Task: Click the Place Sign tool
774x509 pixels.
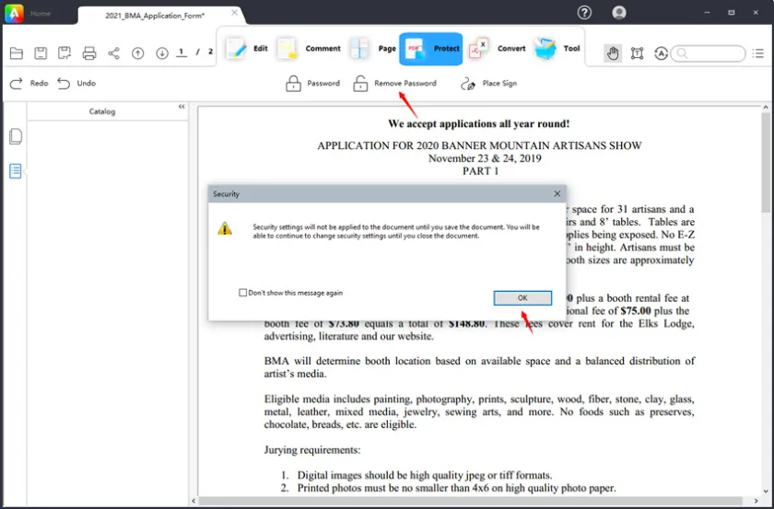Action: (x=489, y=84)
